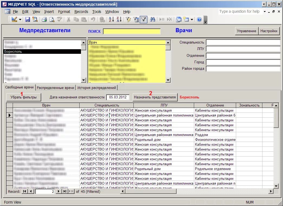Viewport: 283px width, 206px height.
Task: Open Find with the binoculars icon
Action: [x=152, y=19]
